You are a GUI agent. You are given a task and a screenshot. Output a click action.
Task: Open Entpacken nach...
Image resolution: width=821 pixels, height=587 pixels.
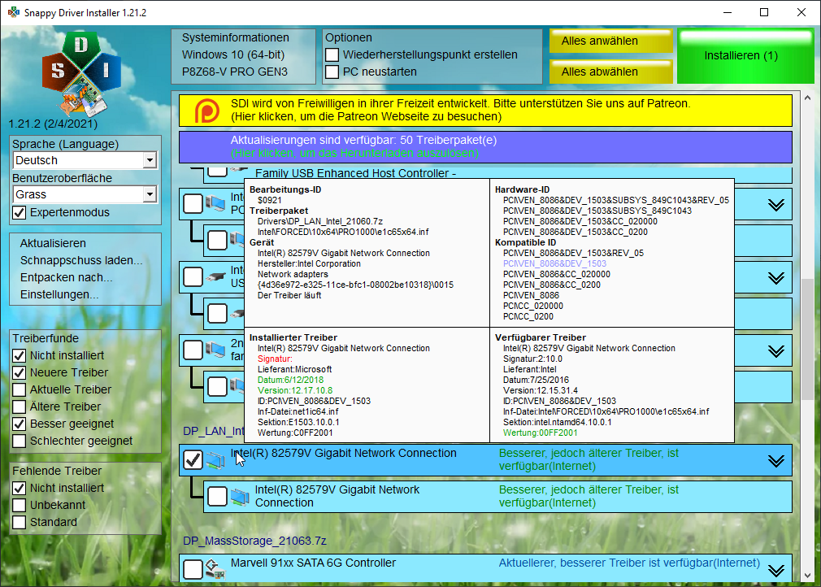pos(66,277)
